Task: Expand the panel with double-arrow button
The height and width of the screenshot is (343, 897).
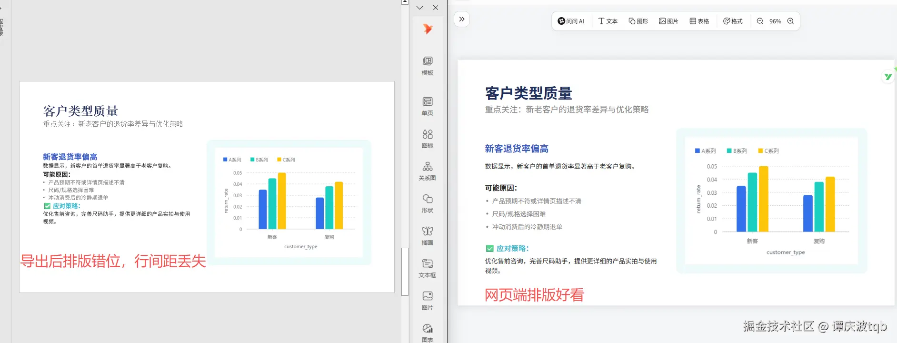Action: (462, 19)
